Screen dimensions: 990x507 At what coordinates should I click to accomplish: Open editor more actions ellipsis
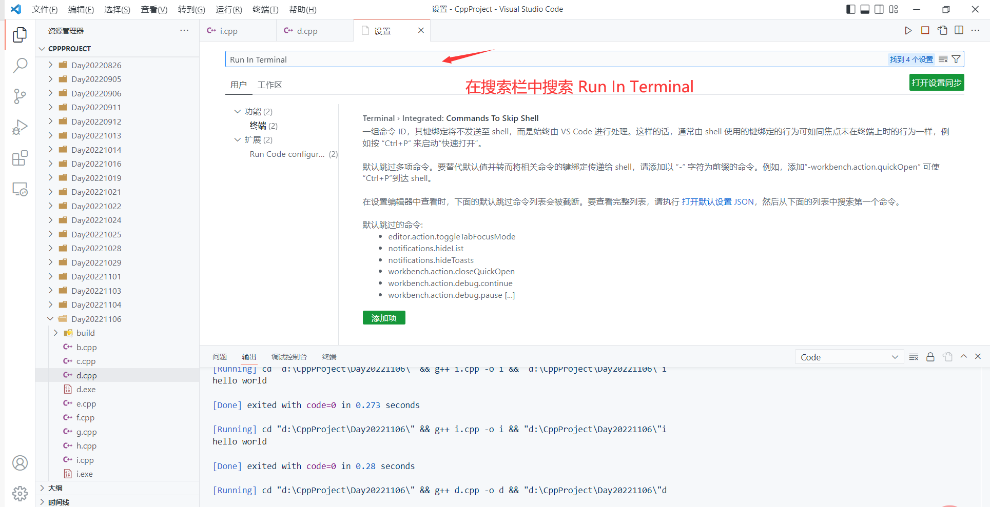975,30
